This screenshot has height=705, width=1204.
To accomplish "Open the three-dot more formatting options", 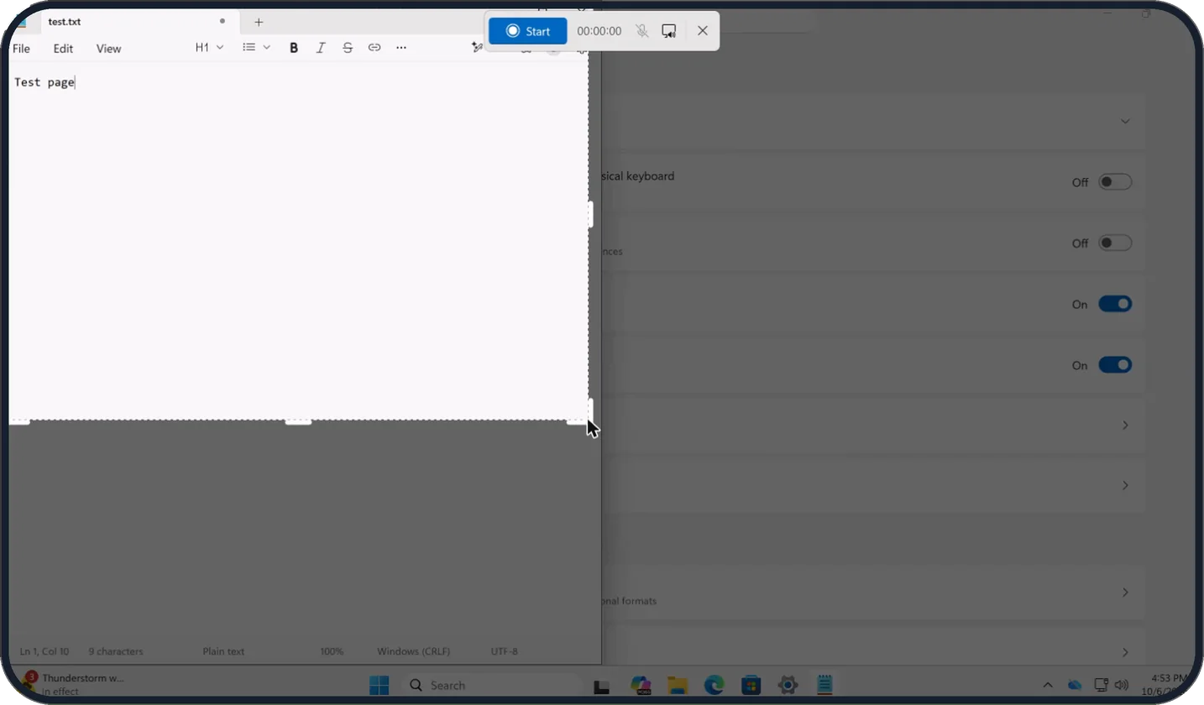I will point(401,48).
